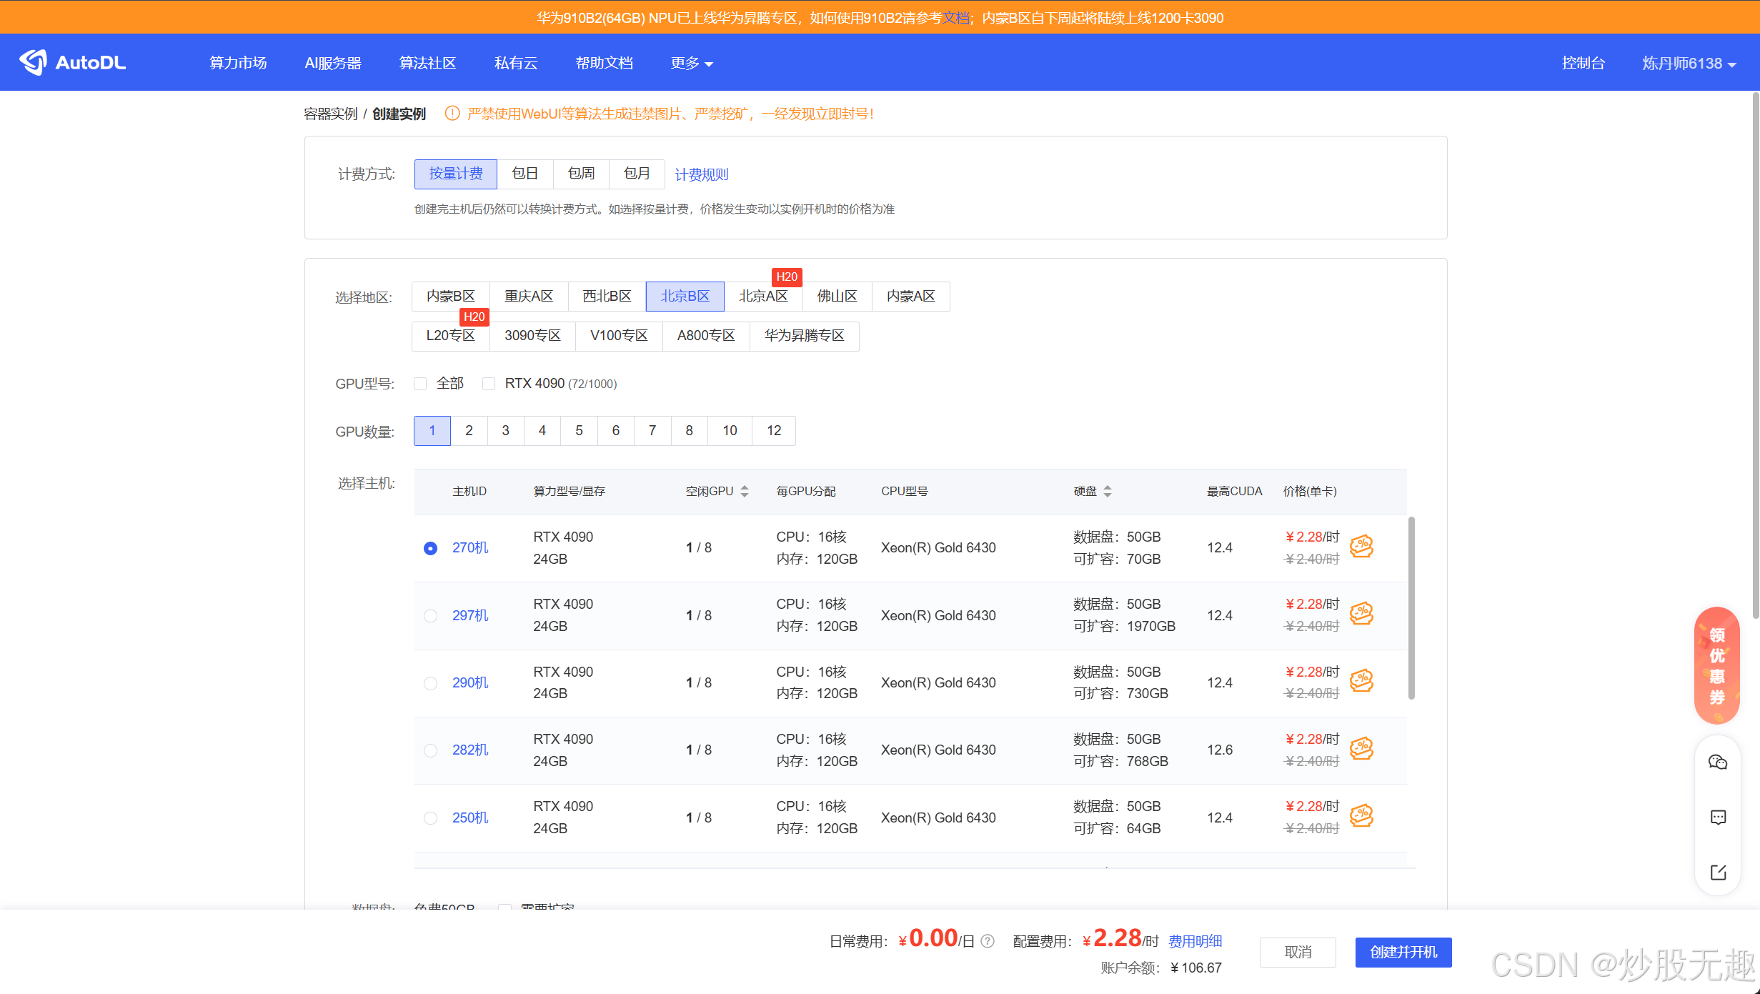Choose region 佛山区
1760x994 pixels.
(837, 296)
